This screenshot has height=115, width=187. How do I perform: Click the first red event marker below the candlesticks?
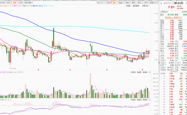38,70
